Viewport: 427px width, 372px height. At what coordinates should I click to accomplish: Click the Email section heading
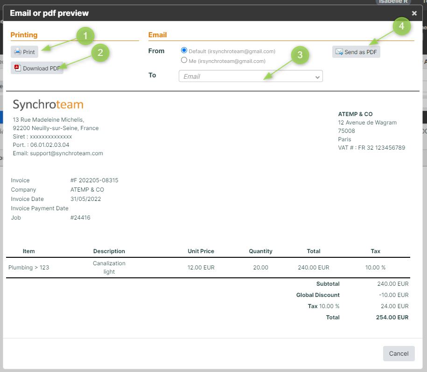157,35
